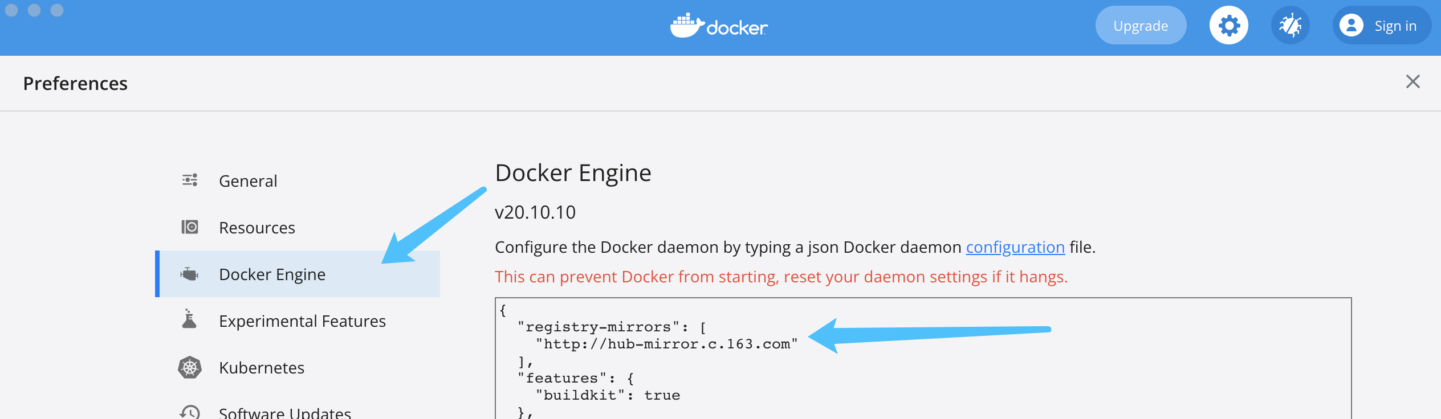Click the Experimental Features flask icon

189,319
